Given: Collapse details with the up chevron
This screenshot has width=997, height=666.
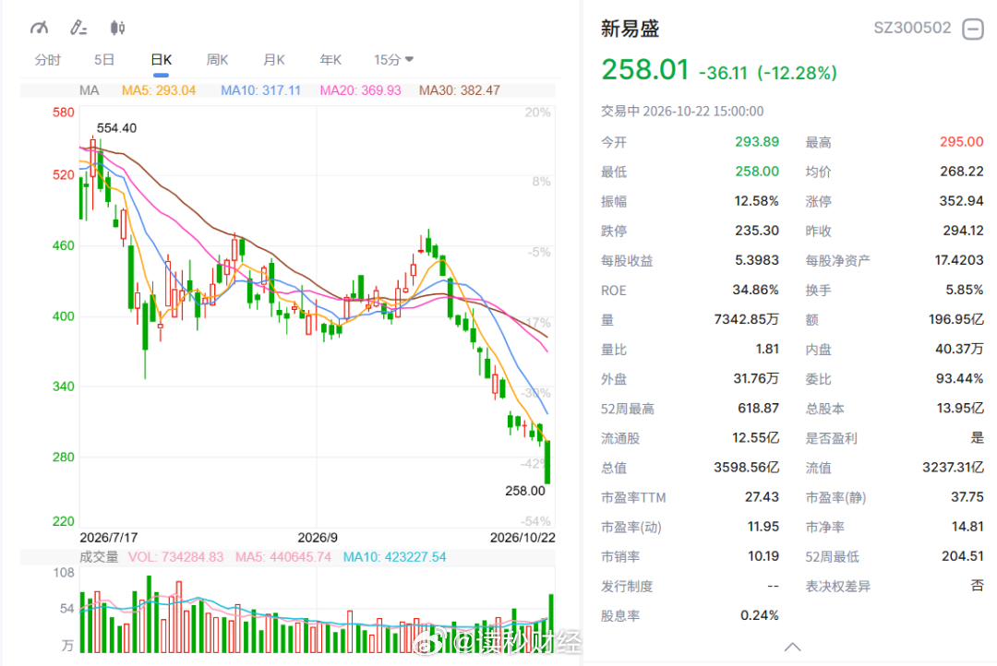Looking at the screenshot, I should (x=792, y=647).
